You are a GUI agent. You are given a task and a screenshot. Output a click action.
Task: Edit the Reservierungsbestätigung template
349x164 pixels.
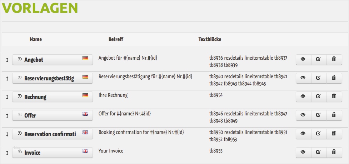click(x=318, y=78)
